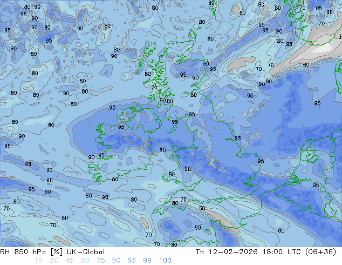This screenshot has width=342, height=265.
Task: Select the '(06+36)' forecast run label
Action: (320, 252)
